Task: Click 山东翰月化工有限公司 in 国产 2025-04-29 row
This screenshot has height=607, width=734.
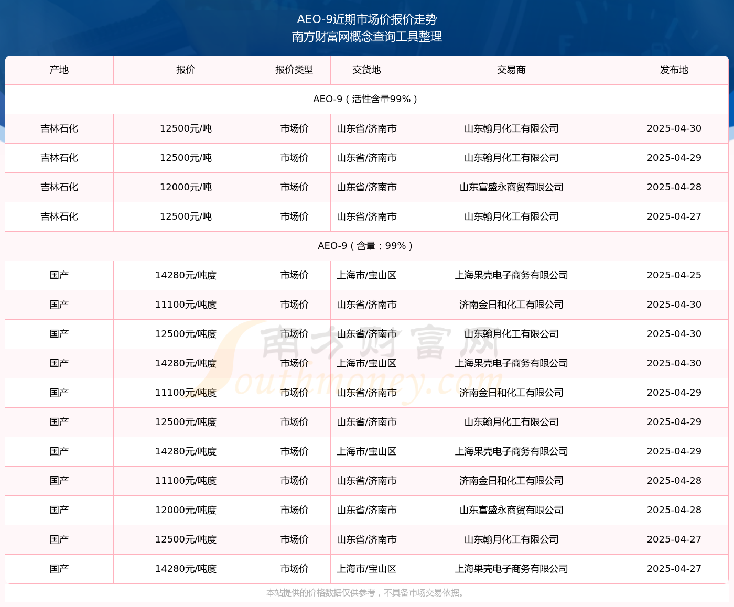Action: coord(511,422)
